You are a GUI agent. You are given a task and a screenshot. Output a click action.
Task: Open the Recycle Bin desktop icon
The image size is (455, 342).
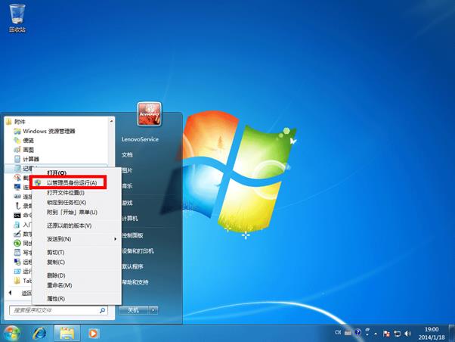(x=17, y=18)
